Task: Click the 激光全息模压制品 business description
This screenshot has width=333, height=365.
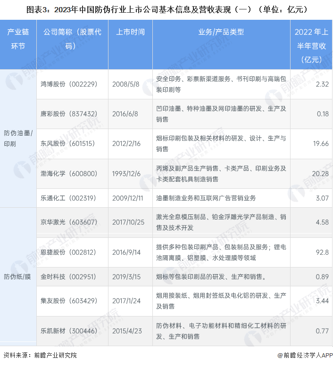Action: (221, 222)
